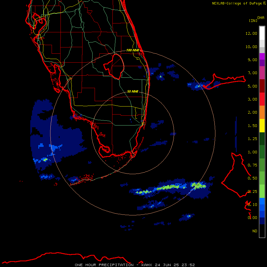Select the 12.00 legend value
267x267 pixels.
(x=251, y=33)
